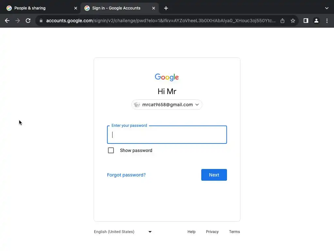The image size is (334, 251).
Task: Click the Google logo
Action: [167, 77]
